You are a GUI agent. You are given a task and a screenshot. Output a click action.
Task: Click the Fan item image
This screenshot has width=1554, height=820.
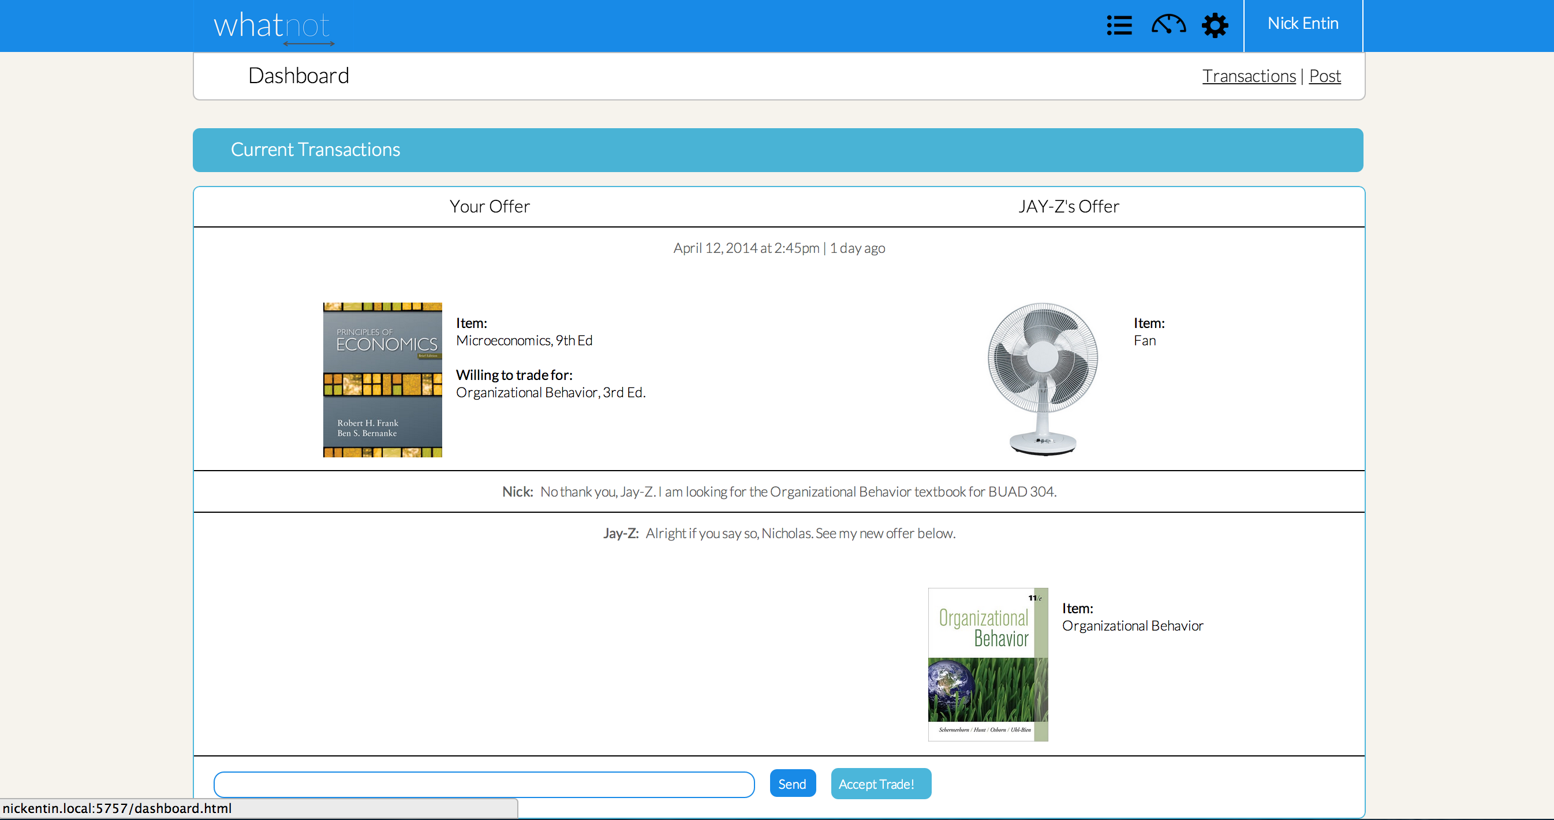1043,379
